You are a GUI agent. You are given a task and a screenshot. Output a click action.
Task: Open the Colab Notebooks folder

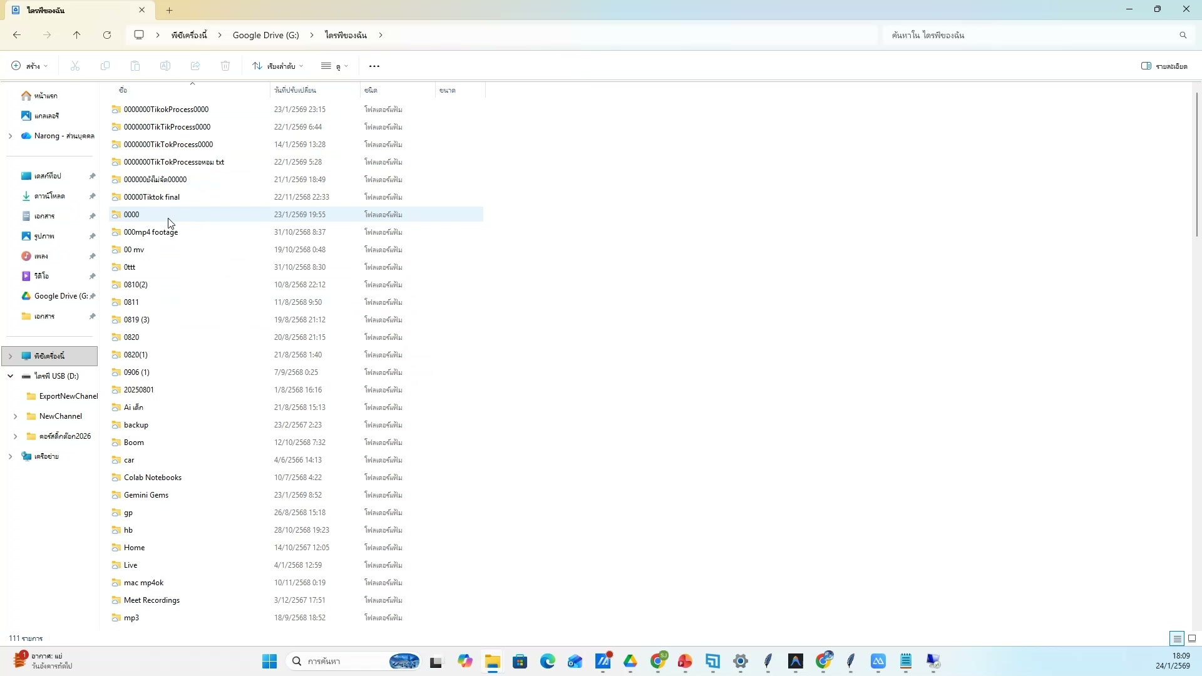(x=153, y=478)
